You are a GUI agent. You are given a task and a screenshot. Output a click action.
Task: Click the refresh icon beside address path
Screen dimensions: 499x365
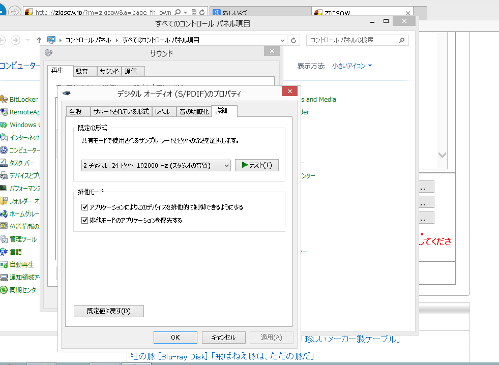point(293,40)
